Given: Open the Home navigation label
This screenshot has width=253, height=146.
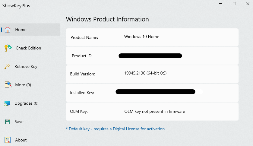Looking at the screenshot, I should [x=21, y=30].
